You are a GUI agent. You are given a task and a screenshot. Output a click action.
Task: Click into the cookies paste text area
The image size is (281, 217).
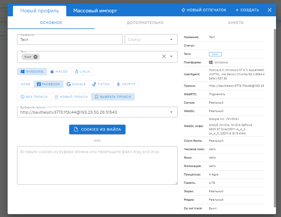coord(97,165)
